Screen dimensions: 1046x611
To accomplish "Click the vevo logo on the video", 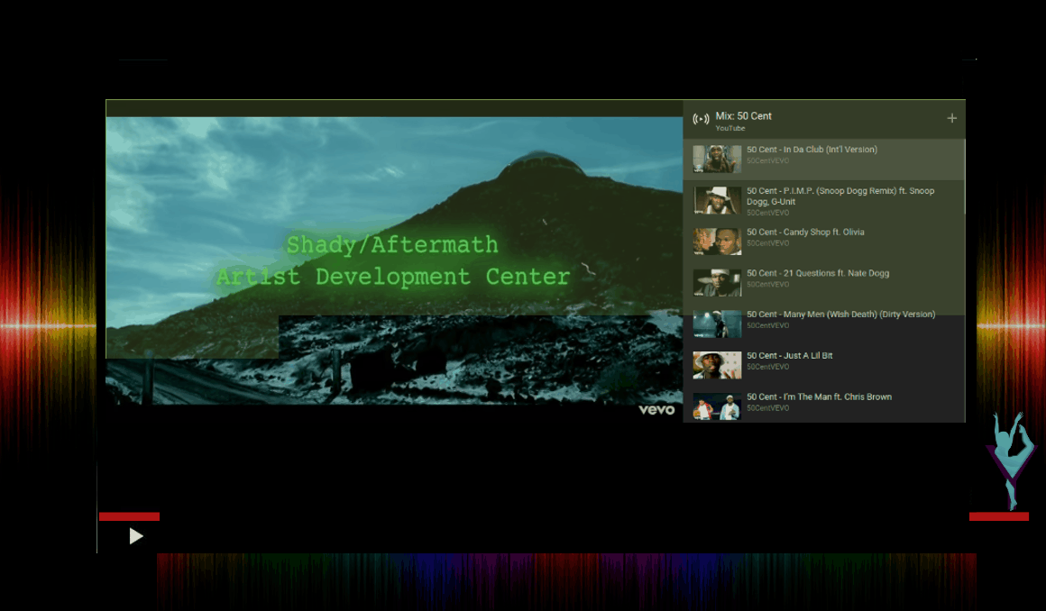I will point(656,410).
